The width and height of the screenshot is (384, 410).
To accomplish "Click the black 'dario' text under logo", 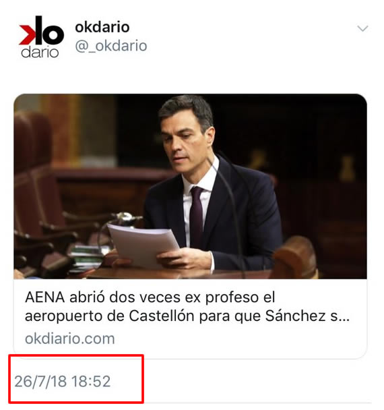I will (40, 53).
